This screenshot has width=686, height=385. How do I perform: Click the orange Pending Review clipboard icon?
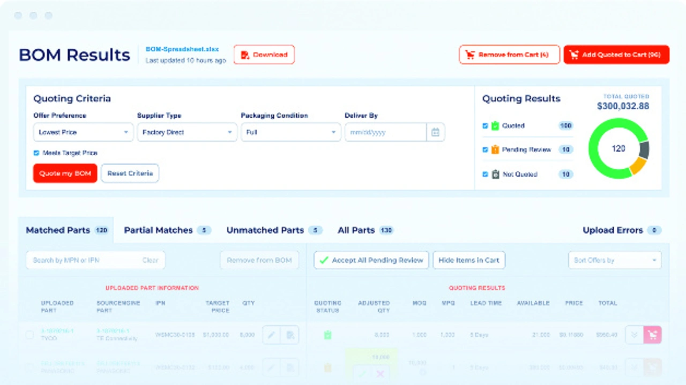[495, 150]
